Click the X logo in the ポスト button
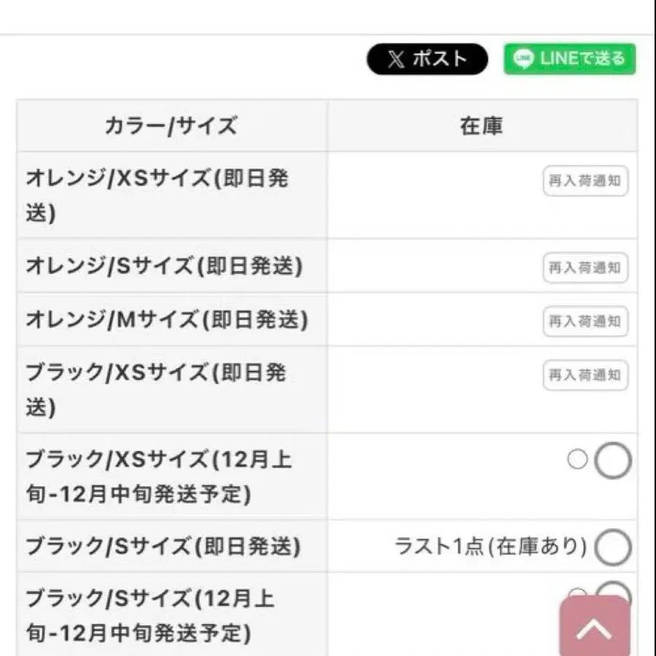The image size is (656, 656). point(396,59)
